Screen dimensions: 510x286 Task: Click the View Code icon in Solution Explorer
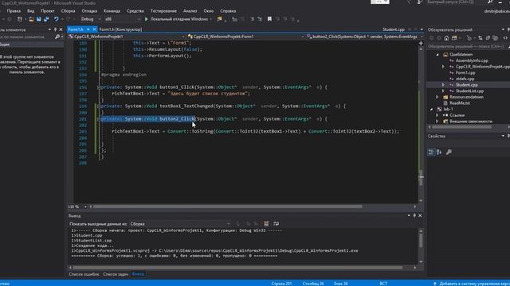(505, 38)
